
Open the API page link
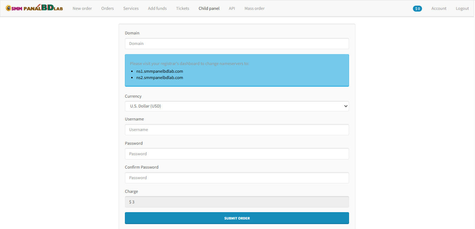(x=232, y=8)
